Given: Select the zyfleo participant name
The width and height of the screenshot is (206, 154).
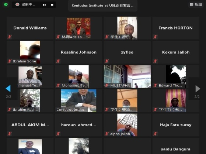Looking at the screenshot, I should 127,52.
